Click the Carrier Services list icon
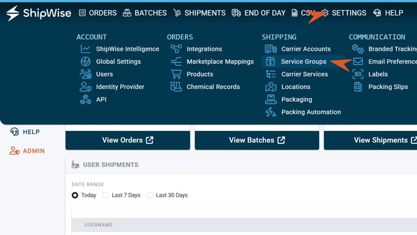 point(271,74)
